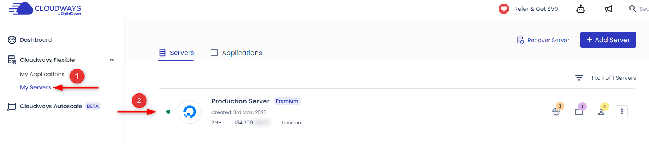Click the DigitalOcean provider logo

[x=190, y=112]
